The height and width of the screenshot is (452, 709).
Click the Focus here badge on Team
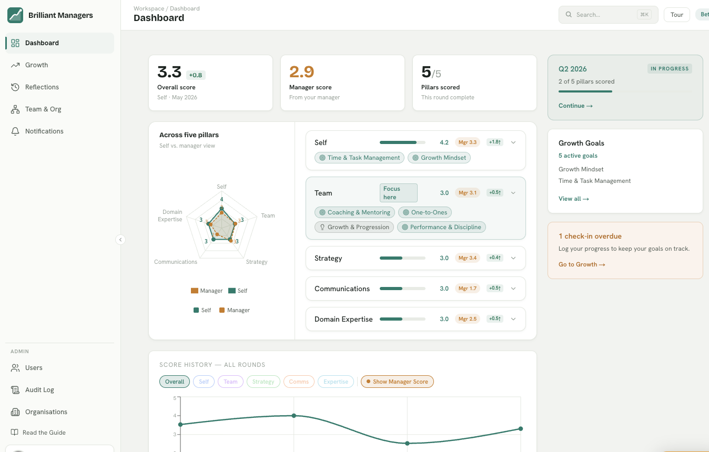(399, 193)
